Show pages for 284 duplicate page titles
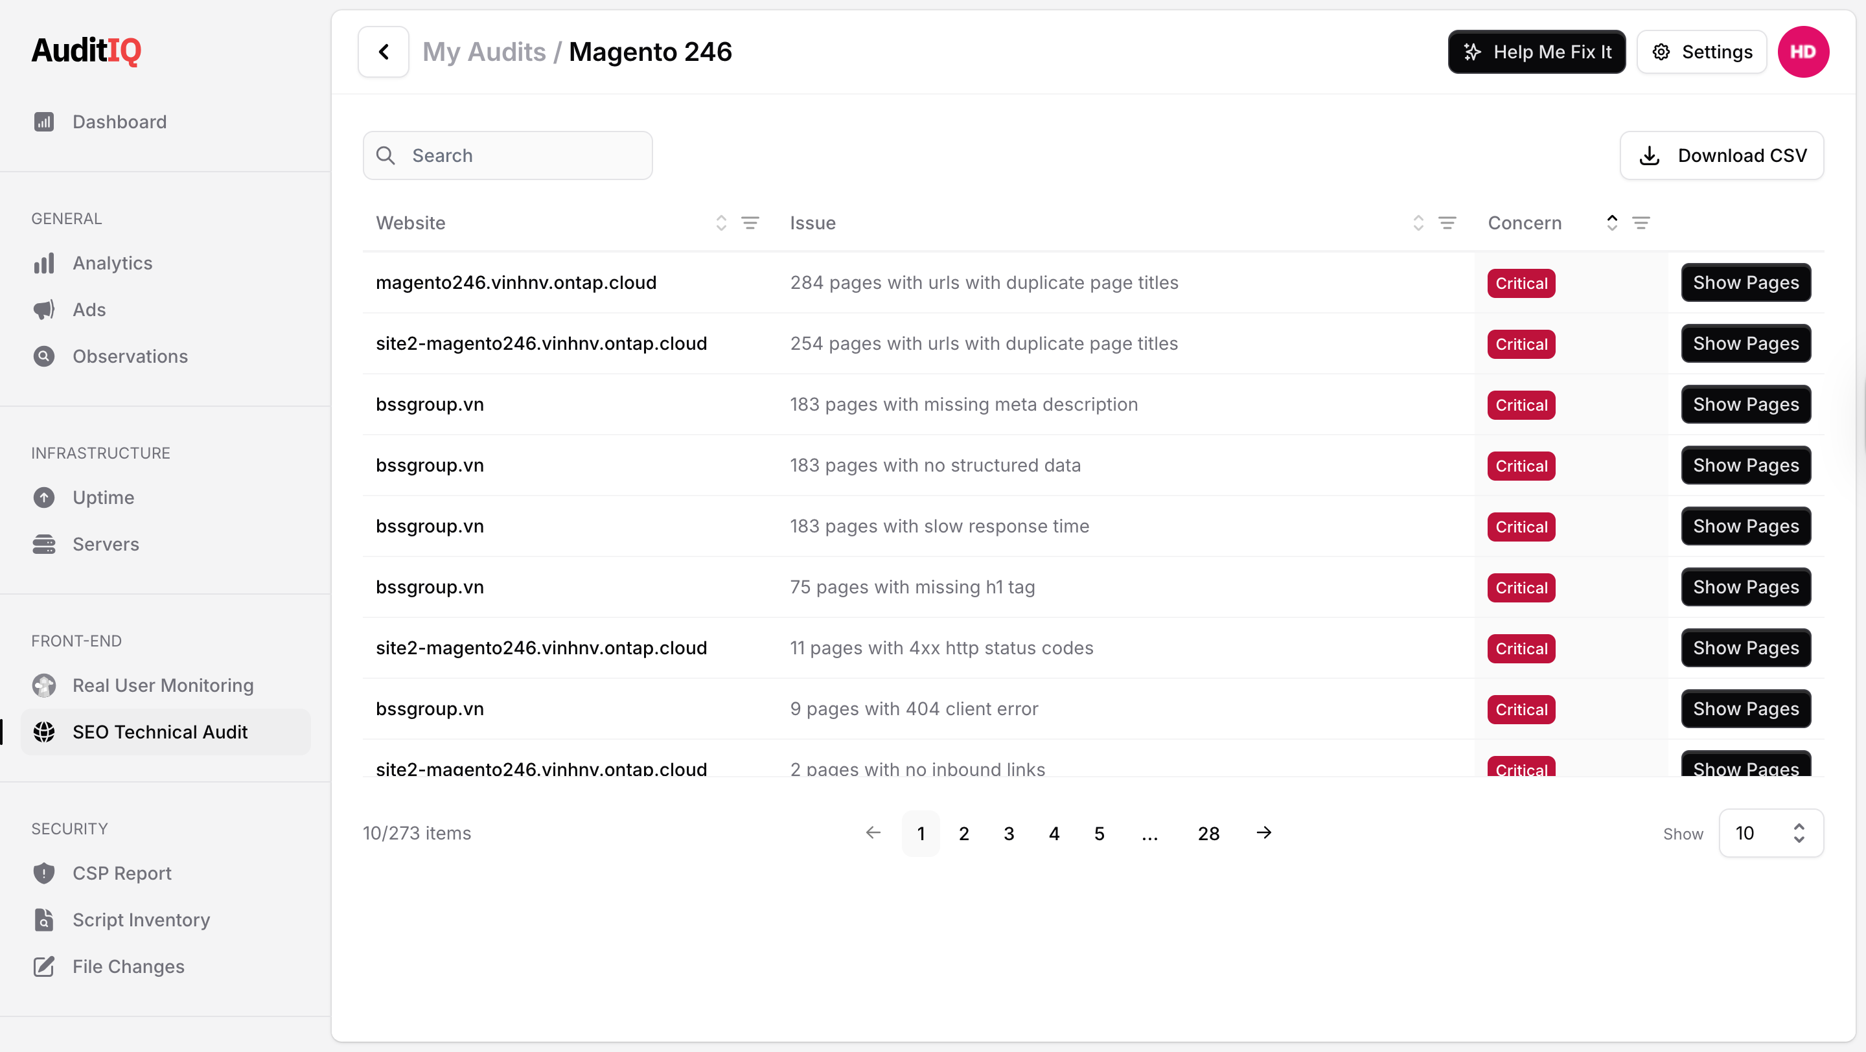Image resolution: width=1866 pixels, height=1052 pixels. (1745, 283)
